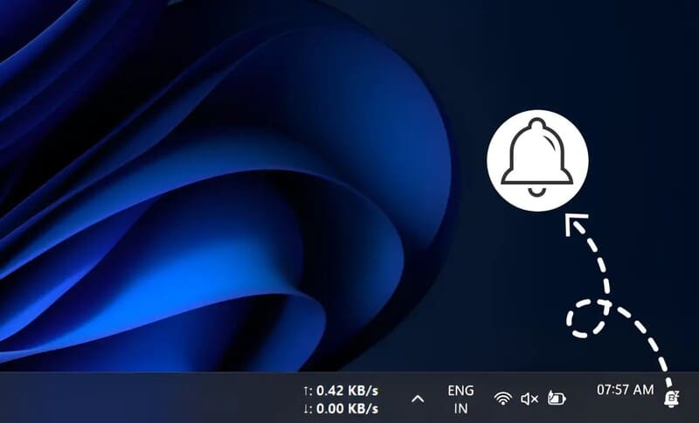Screen dimensions: 699x423
Task: Click the dashed arrowhead pointing at the bell
Action: pos(575,224)
